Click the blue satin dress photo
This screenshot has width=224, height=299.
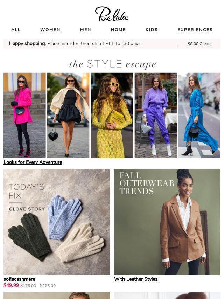(x=199, y=116)
